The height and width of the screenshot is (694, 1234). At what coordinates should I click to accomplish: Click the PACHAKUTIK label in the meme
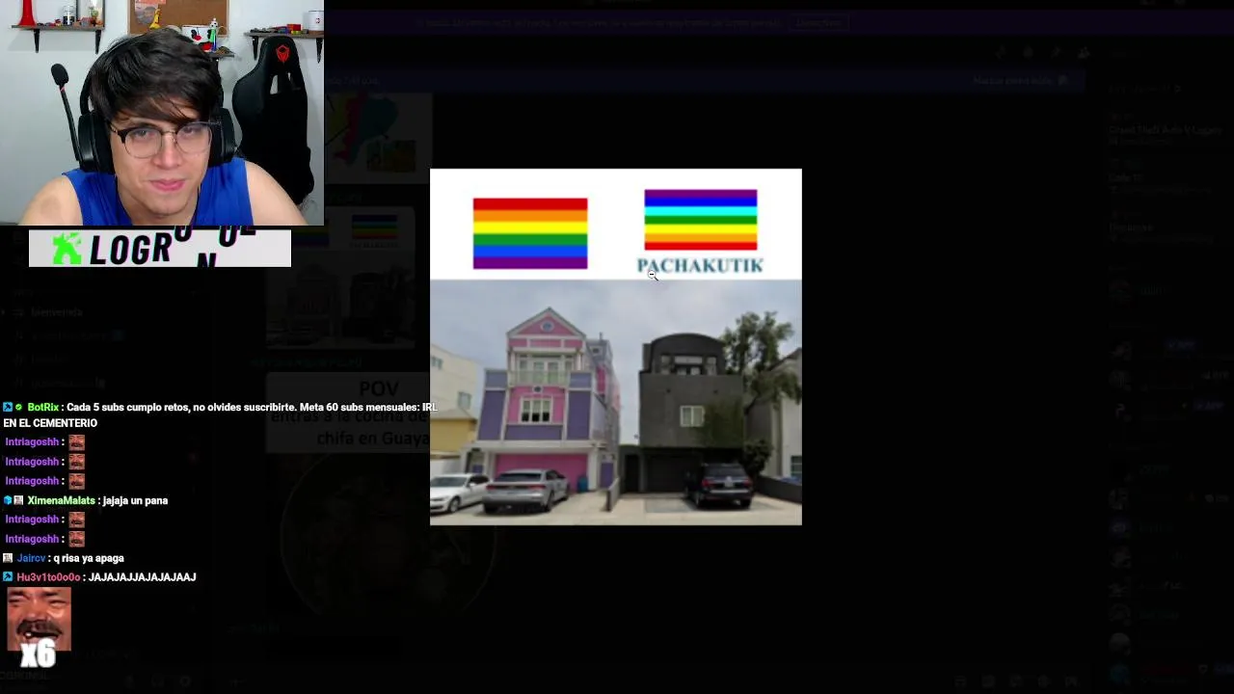[700, 266]
